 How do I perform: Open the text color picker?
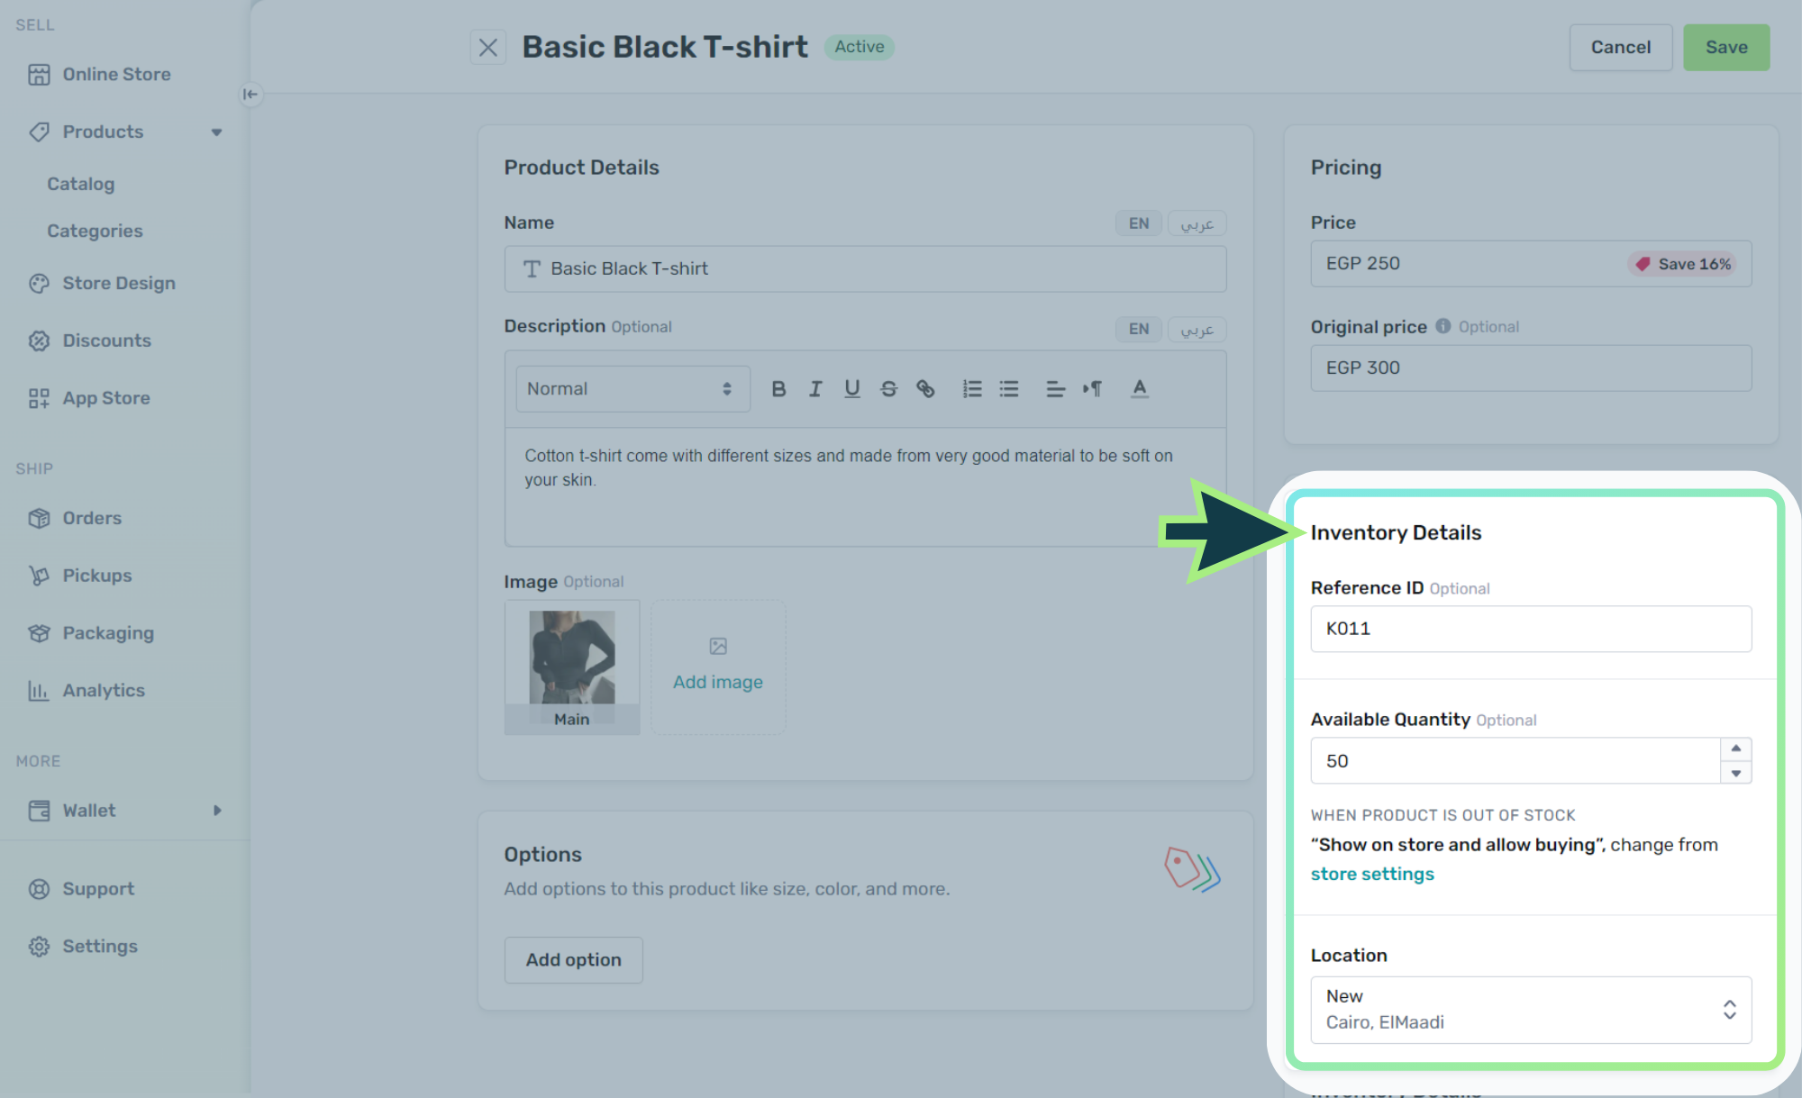pyautogui.click(x=1139, y=389)
